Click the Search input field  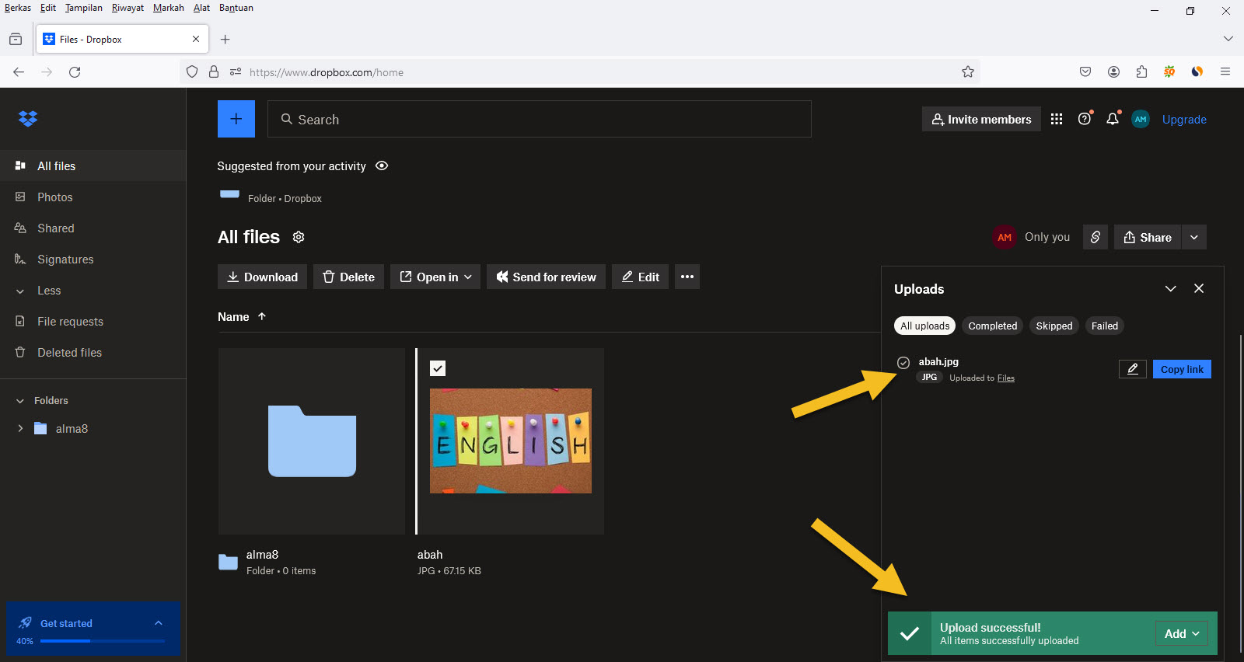(x=540, y=119)
